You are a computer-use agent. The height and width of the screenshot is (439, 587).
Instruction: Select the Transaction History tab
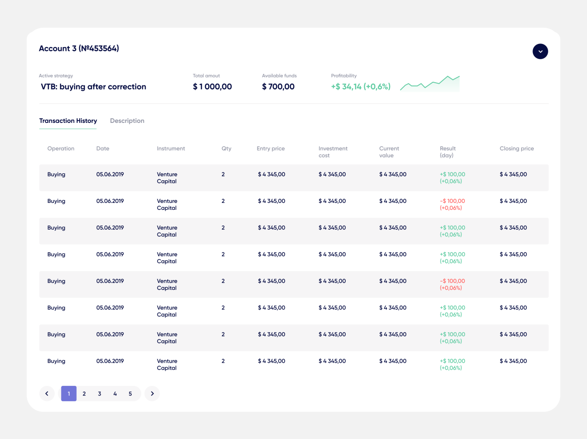coord(68,121)
